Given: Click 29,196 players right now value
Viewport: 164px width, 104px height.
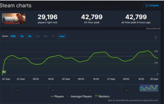Looking at the screenshot, I should click(x=48, y=17).
